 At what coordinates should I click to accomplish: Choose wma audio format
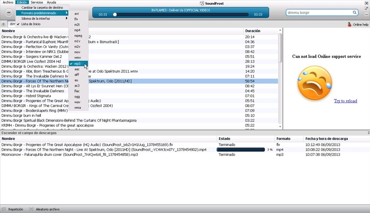coord(78,108)
